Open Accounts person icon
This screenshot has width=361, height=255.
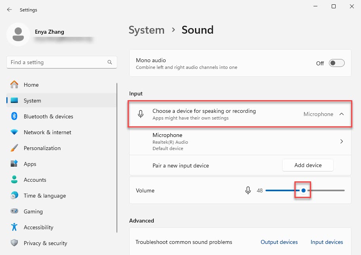click(14, 180)
